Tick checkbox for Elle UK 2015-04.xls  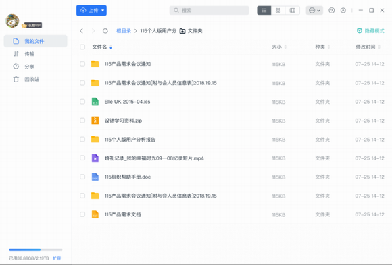(x=82, y=102)
